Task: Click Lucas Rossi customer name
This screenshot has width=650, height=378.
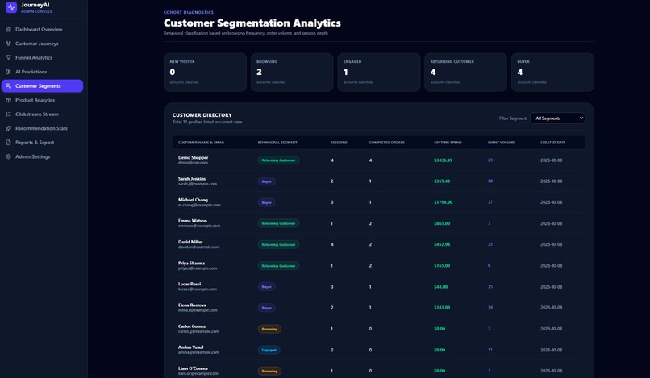Action: pos(190,284)
